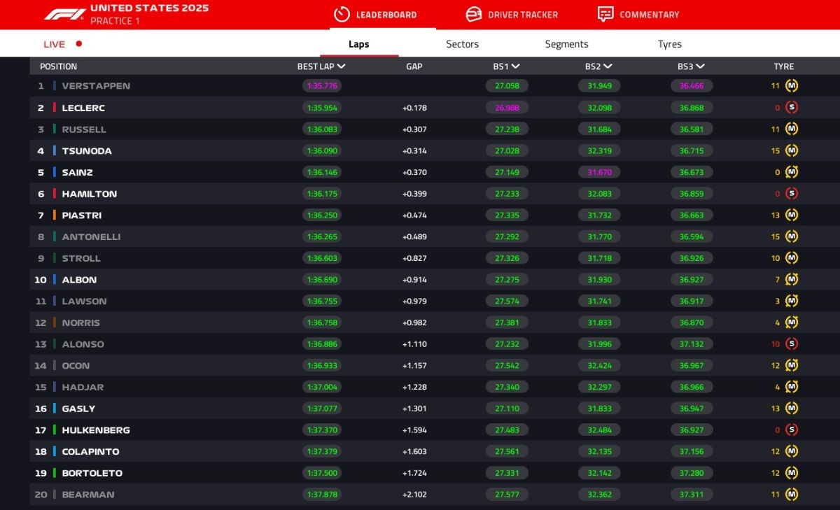Expand the BS1 column sort arrow
The height and width of the screenshot is (510, 840).
(516, 66)
